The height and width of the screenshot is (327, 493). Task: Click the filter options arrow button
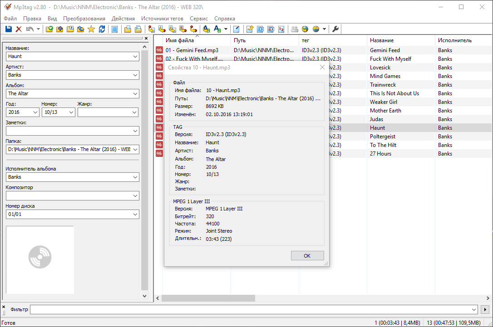[485, 309]
